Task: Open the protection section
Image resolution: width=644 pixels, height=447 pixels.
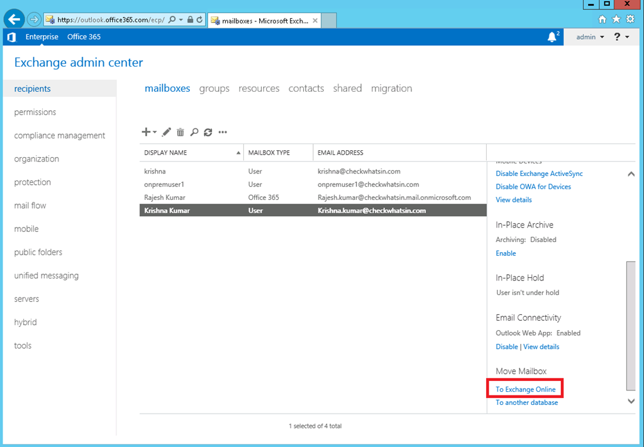Action: tap(33, 182)
